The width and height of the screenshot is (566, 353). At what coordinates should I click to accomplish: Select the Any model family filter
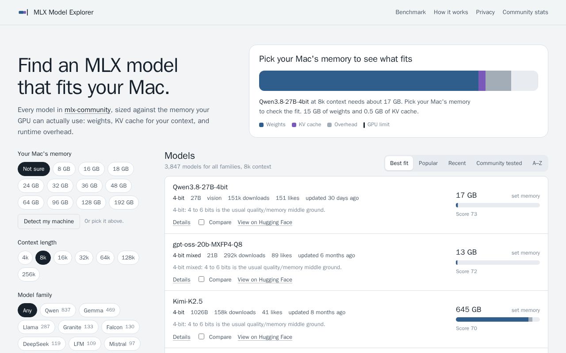click(x=27, y=310)
